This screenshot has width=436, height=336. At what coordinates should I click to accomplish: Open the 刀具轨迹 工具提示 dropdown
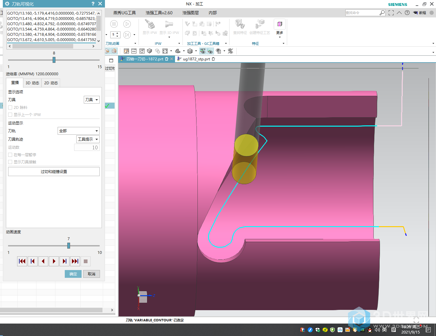click(x=88, y=139)
